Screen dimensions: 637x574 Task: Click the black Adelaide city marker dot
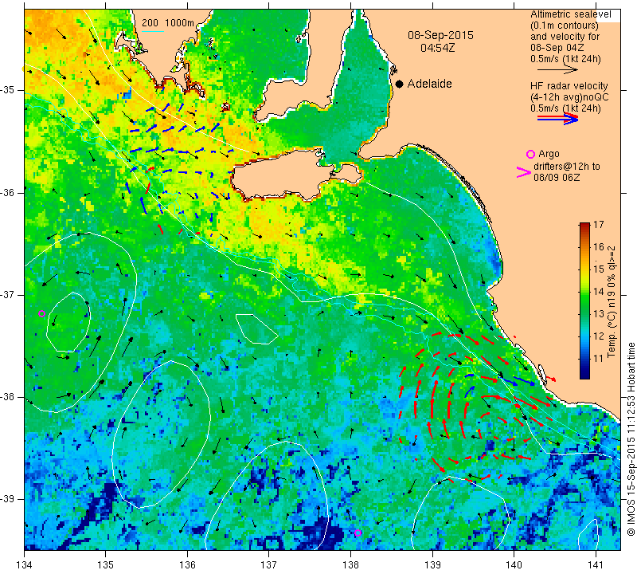pyautogui.click(x=400, y=84)
